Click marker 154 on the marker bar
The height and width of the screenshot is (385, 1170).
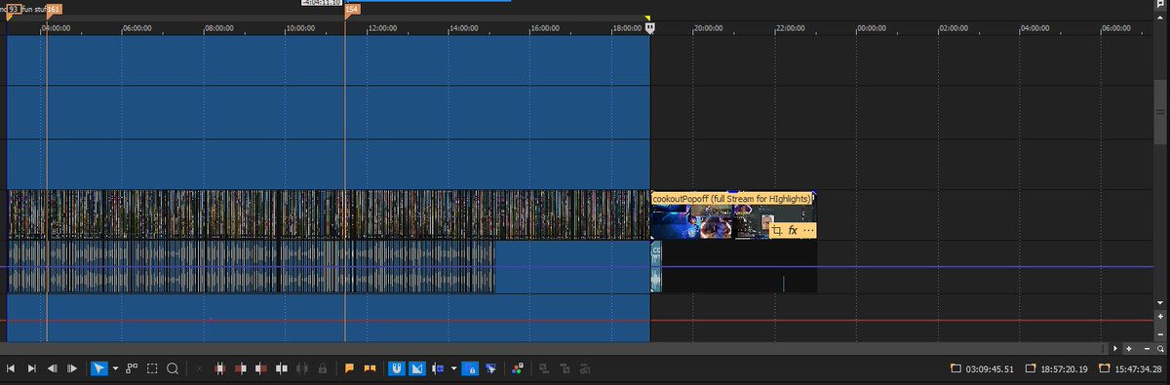point(352,9)
